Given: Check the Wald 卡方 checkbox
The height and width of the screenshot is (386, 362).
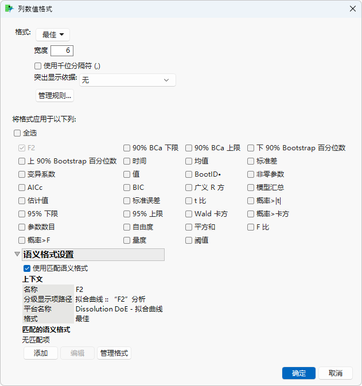Looking at the screenshot, I should (189, 214).
